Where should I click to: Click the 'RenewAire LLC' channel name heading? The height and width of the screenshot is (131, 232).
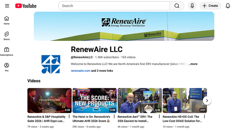(x=97, y=49)
